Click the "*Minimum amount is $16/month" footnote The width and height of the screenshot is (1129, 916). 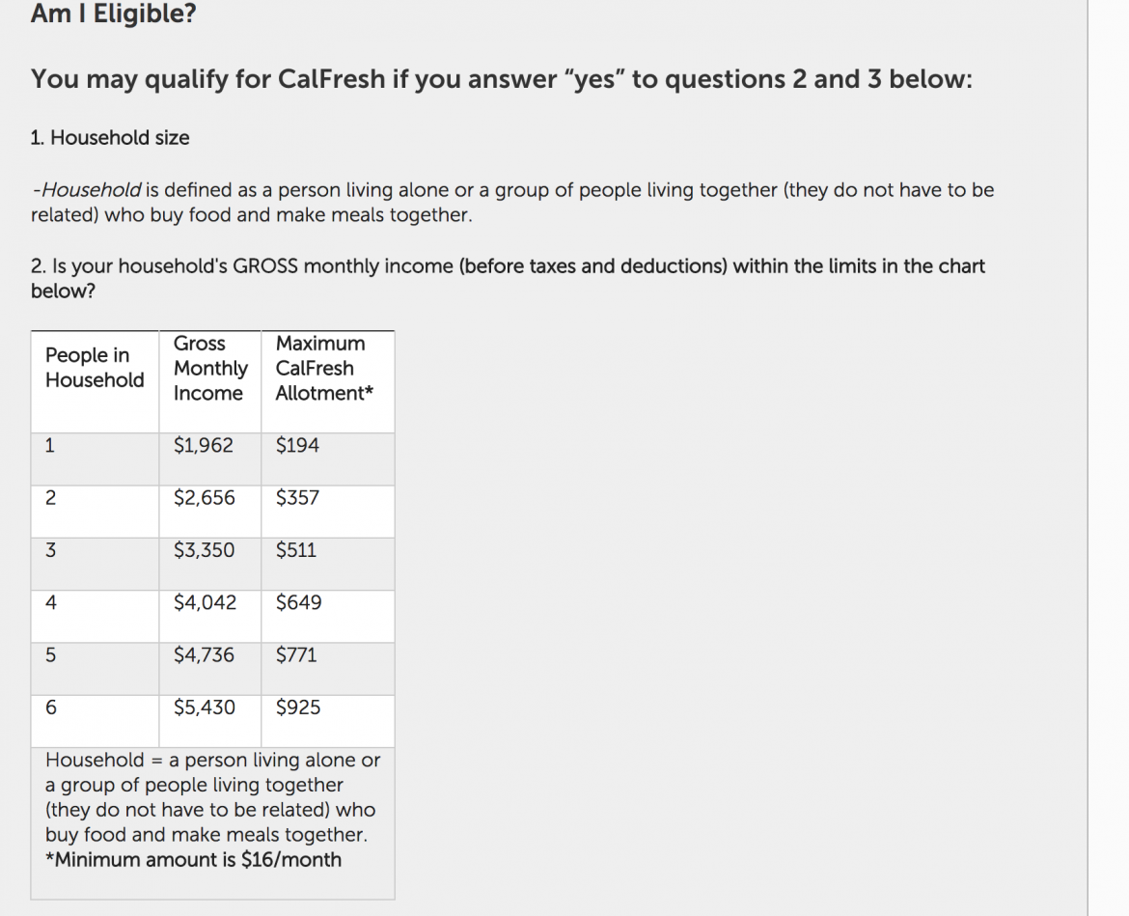tap(194, 860)
